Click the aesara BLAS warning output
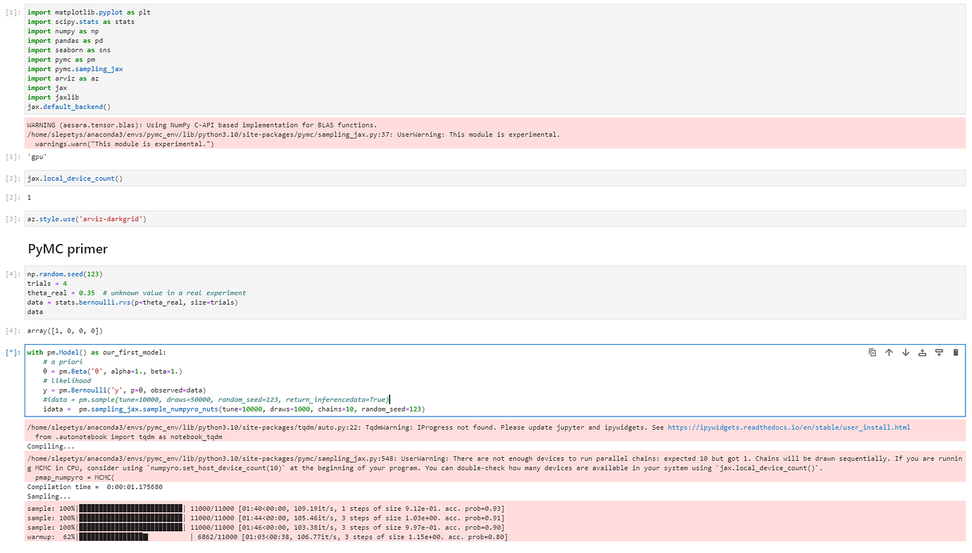Viewport: 972px width, 553px height. (202, 125)
